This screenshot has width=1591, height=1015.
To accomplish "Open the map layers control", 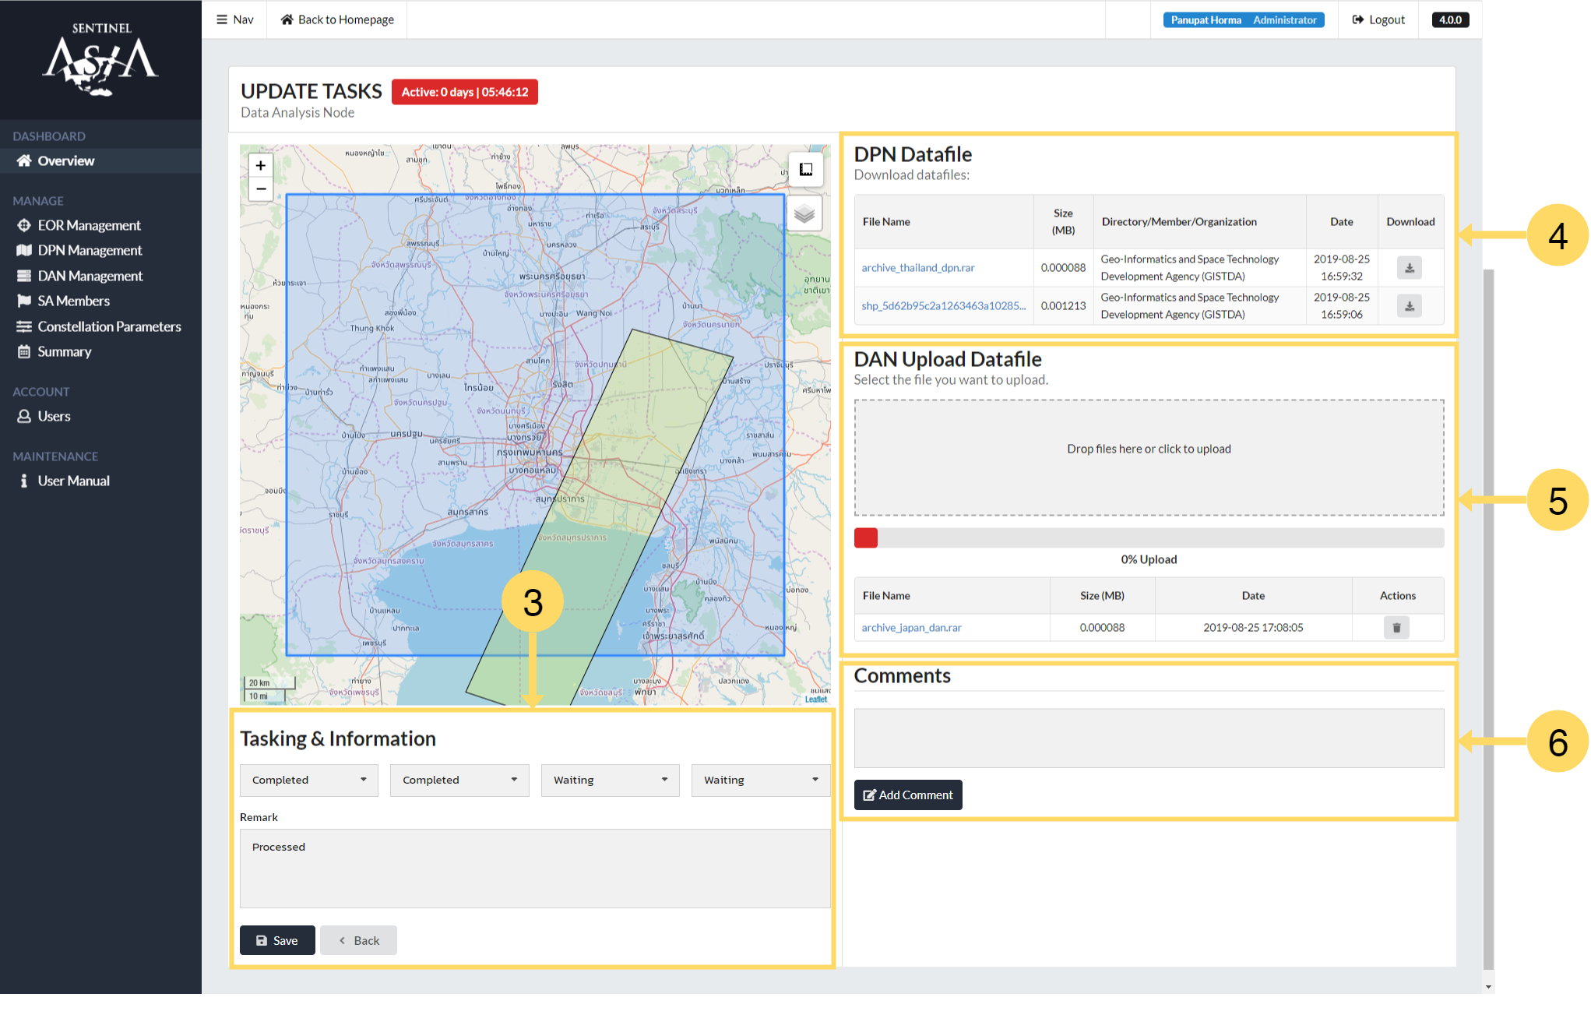I will tap(804, 213).
